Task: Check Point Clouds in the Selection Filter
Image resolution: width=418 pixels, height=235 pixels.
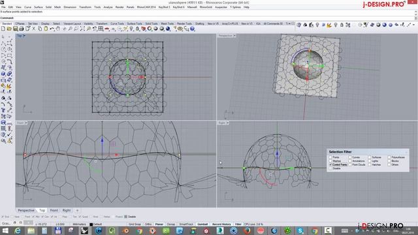Action: point(350,165)
